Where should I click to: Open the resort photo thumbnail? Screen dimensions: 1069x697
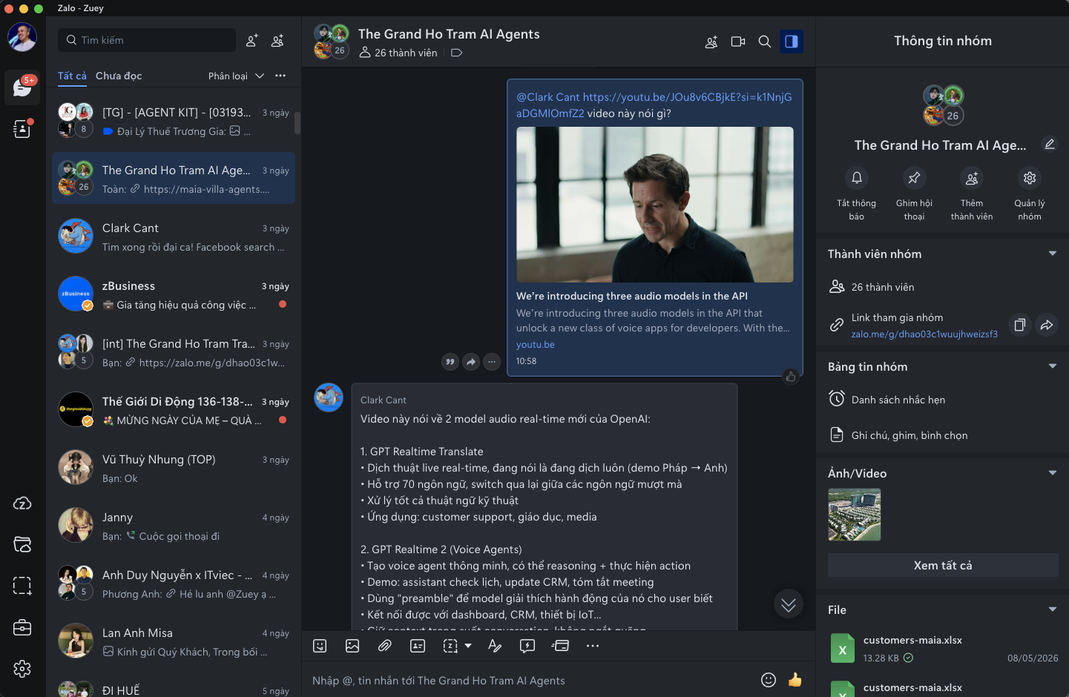coord(855,515)
